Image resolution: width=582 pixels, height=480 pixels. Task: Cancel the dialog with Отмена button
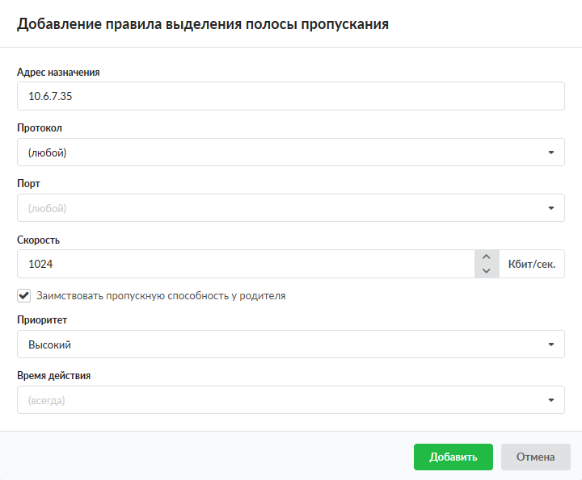pos(535,457)
